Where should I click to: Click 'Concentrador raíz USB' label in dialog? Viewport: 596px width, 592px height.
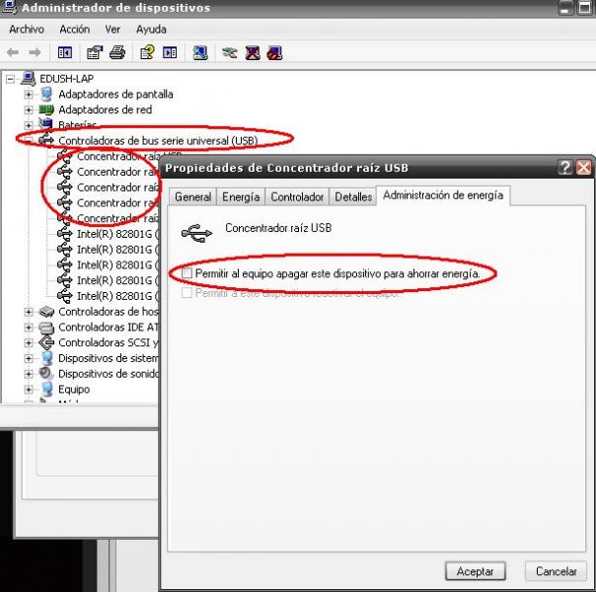click(x=278, y=228)
